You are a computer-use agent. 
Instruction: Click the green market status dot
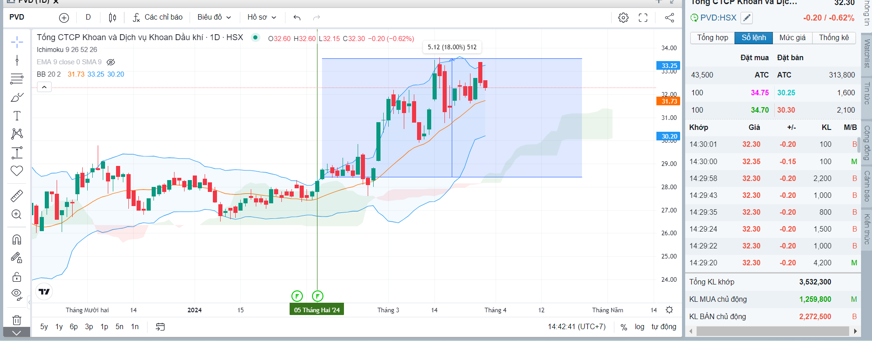point(255,37)
